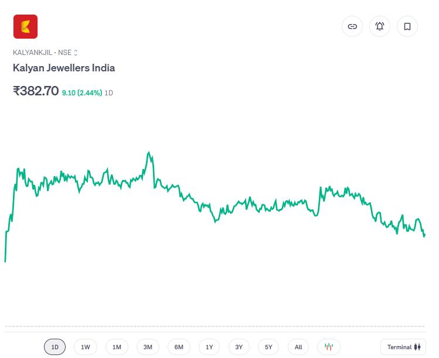Select the 1D time range
The height and width of the screenshot is (358, 439).
[55, 347]
